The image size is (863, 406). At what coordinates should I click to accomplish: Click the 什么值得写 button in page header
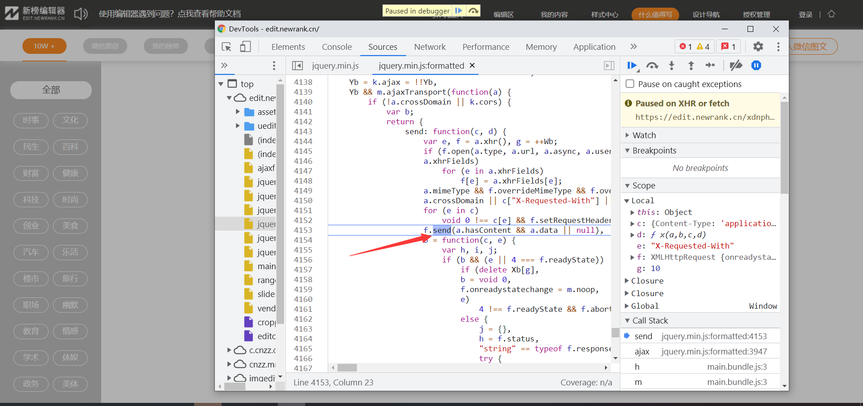pyautogui.click(x=655, y=14)
